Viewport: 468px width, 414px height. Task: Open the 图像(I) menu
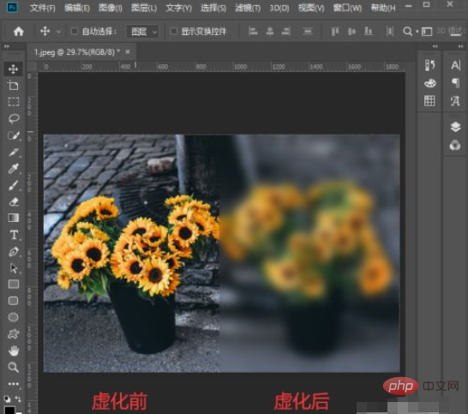(x=111, y=8)
